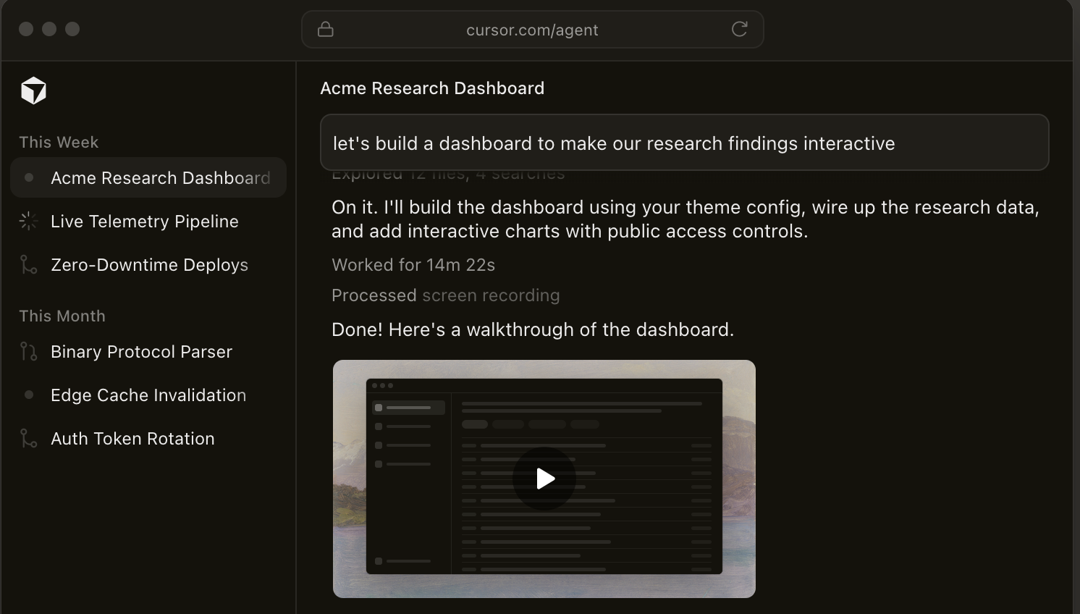Open the Binary Protocol Parser chat

(x=141, y=351)
